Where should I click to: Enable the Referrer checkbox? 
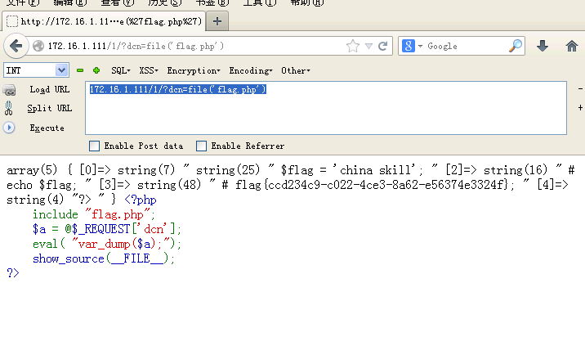[x=202, y=146]
